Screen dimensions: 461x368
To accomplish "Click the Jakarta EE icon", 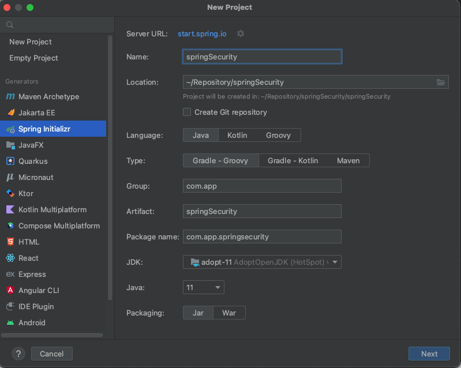I will [11, 112].
